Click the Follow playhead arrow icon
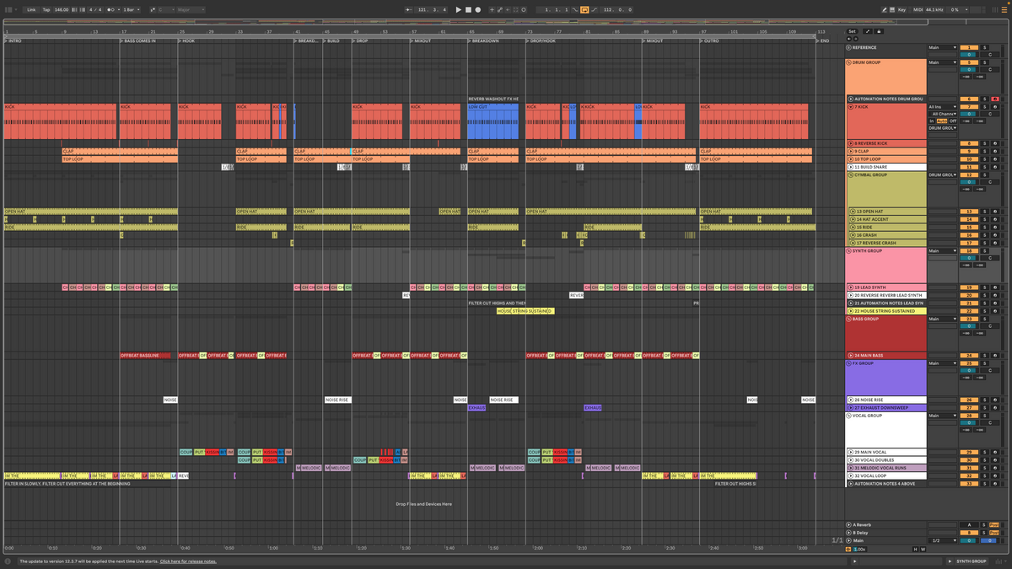 click(508, 9)
